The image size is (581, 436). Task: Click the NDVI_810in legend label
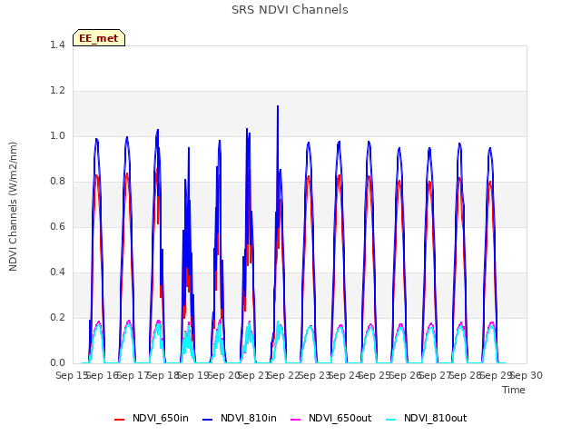point(248,418)
